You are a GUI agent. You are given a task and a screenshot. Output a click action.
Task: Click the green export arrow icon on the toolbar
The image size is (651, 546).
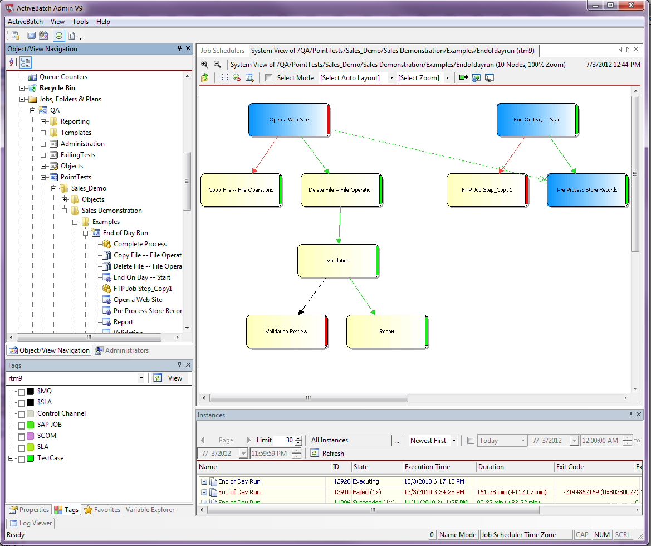pyautogui.click(x=464, y=77)
